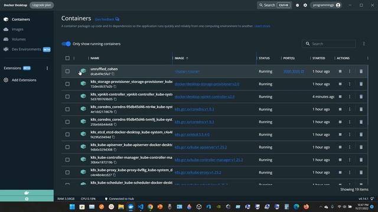Click Connected to Hub status indicator
This screenshot has height=212, width=378.
tap(119, 199)
